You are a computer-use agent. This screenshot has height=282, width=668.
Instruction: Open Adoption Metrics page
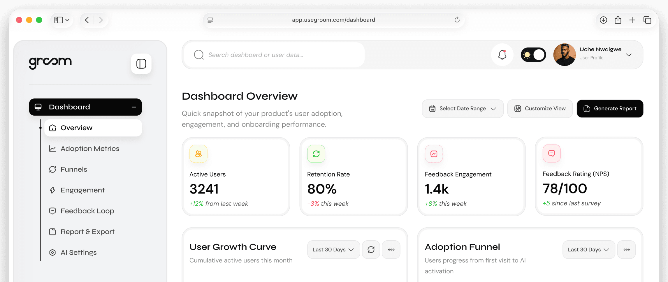pos(84,149)
